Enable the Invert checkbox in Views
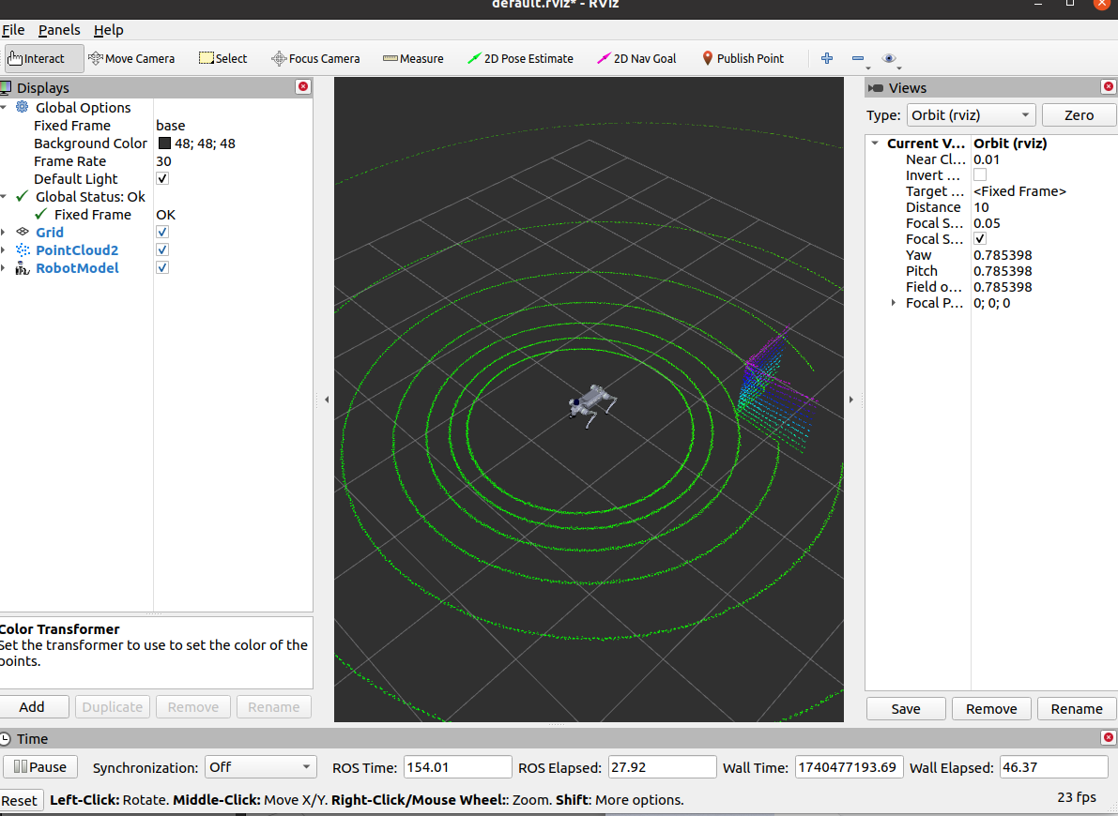The width and height of the screenshot is (1118, 816). [980, 174]
